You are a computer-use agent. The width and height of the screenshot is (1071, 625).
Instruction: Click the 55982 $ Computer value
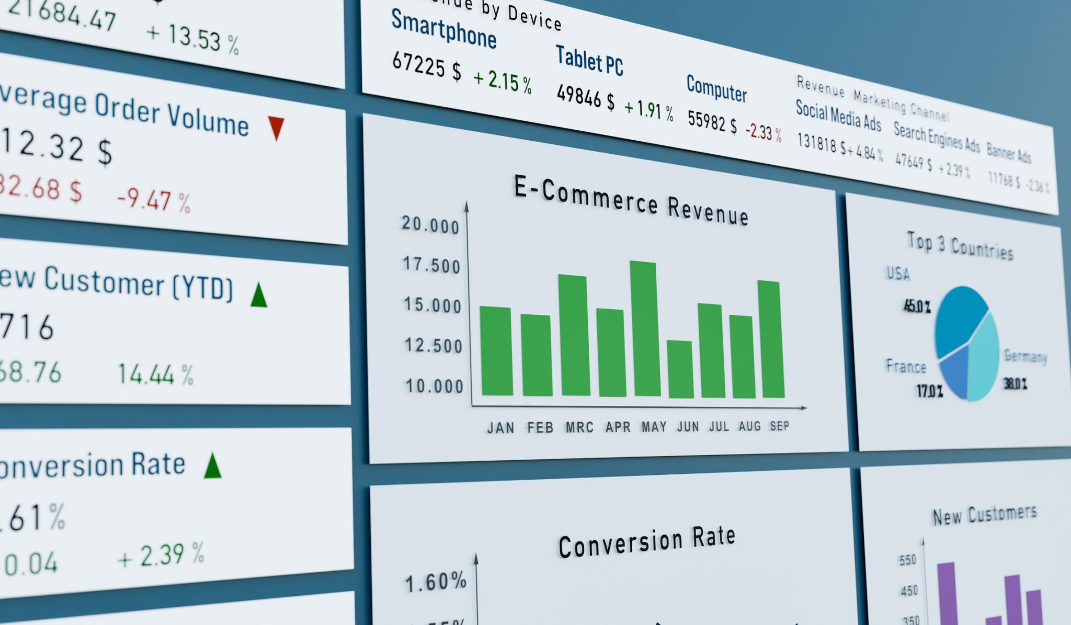pos(712,122)
